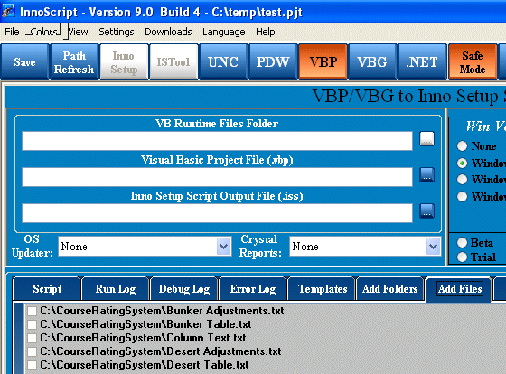
Task: Open the Help menu
Action: 266,32
